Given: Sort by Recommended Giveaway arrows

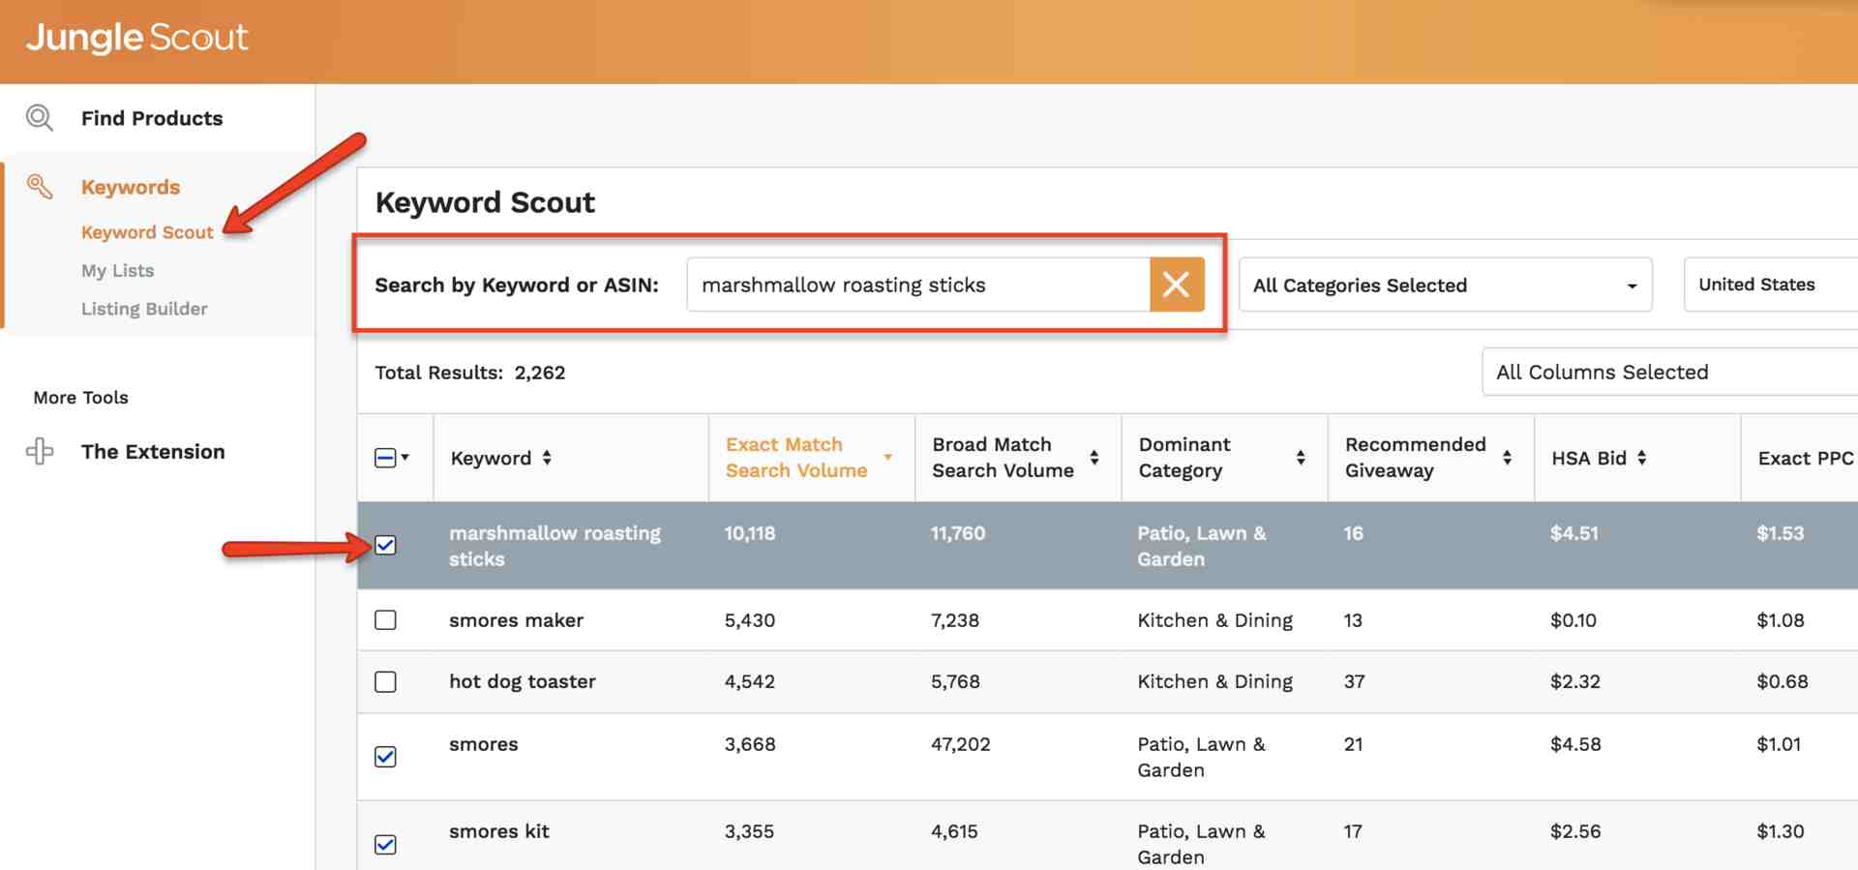Looking at the screenshot, I should tap(1507, 457).
